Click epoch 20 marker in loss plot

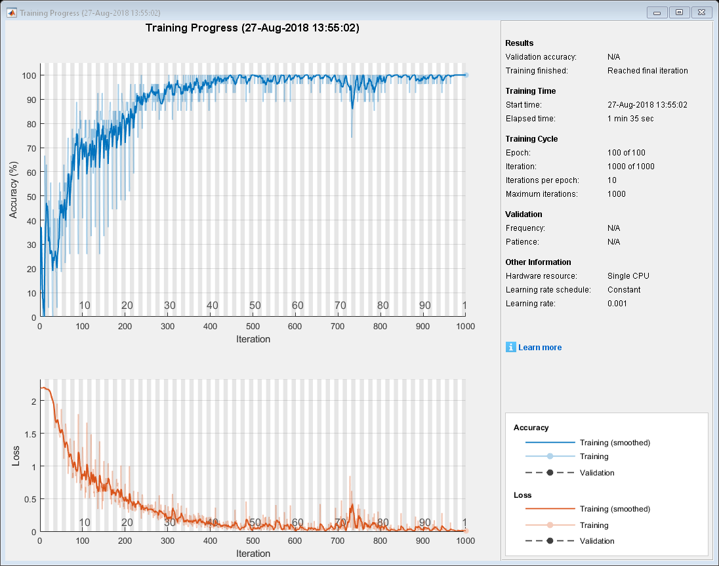point(127,523)
